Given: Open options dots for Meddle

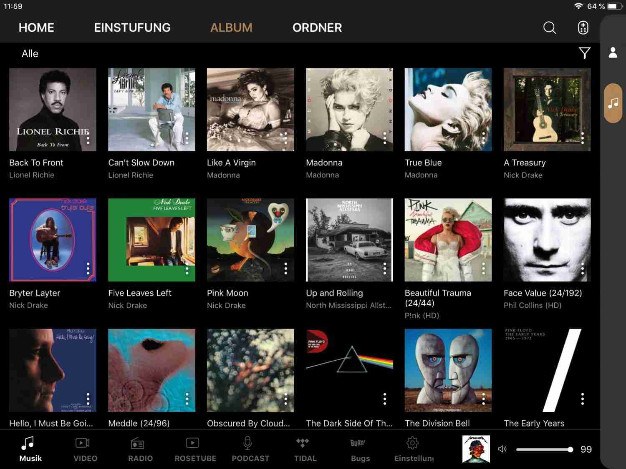Looking at the screenshot, I should (187, 399).
